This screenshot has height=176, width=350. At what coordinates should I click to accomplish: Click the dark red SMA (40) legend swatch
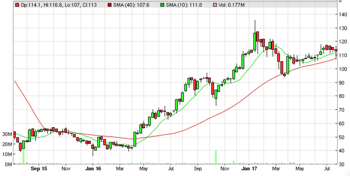click(x=110, y=5)
